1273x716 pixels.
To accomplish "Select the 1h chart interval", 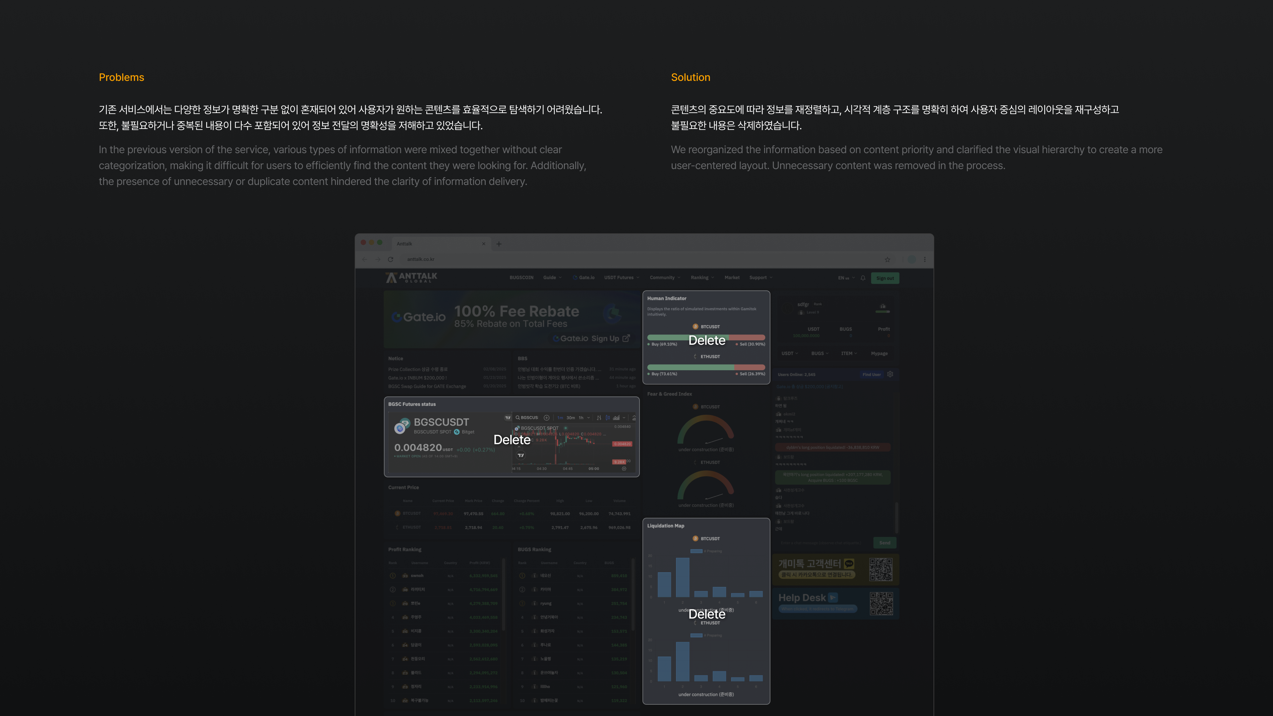I will [581, 418].
